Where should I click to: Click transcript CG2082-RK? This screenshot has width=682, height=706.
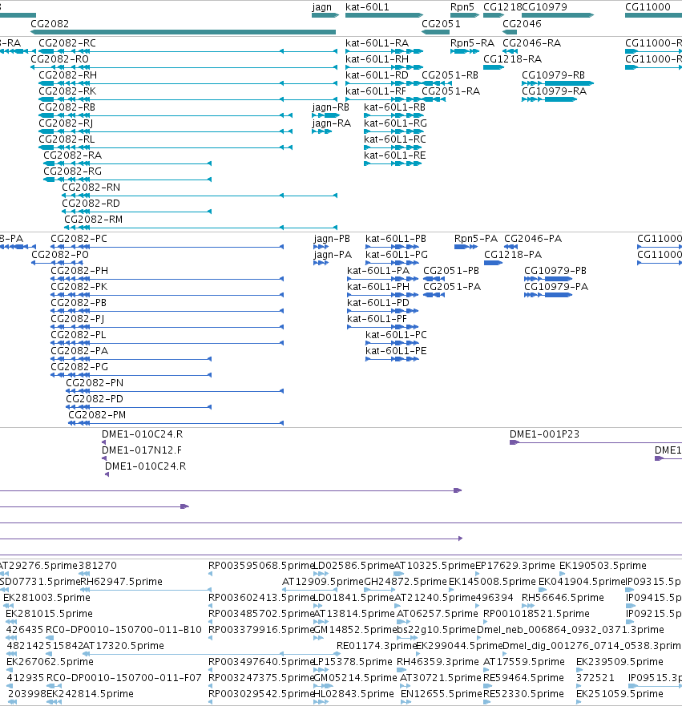pyautogui.click(x=67, y=91)
